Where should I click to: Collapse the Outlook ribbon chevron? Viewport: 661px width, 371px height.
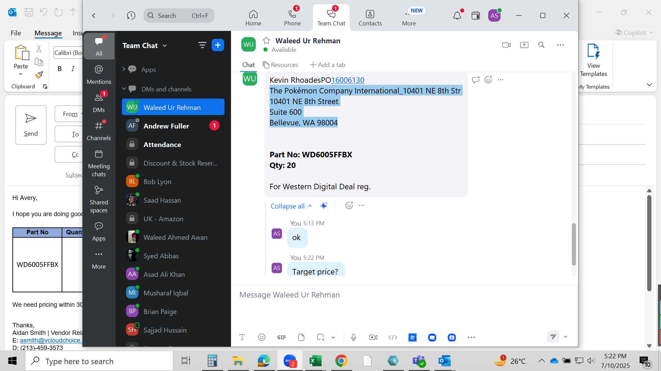click(x=649, y=85)
